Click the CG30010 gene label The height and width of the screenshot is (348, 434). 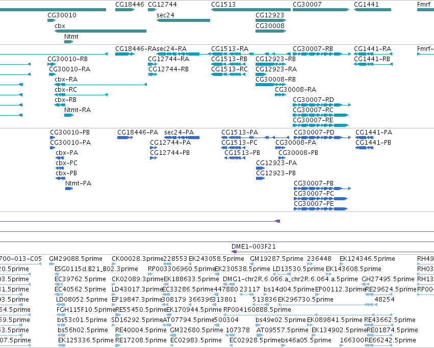(x=62, y=15)
